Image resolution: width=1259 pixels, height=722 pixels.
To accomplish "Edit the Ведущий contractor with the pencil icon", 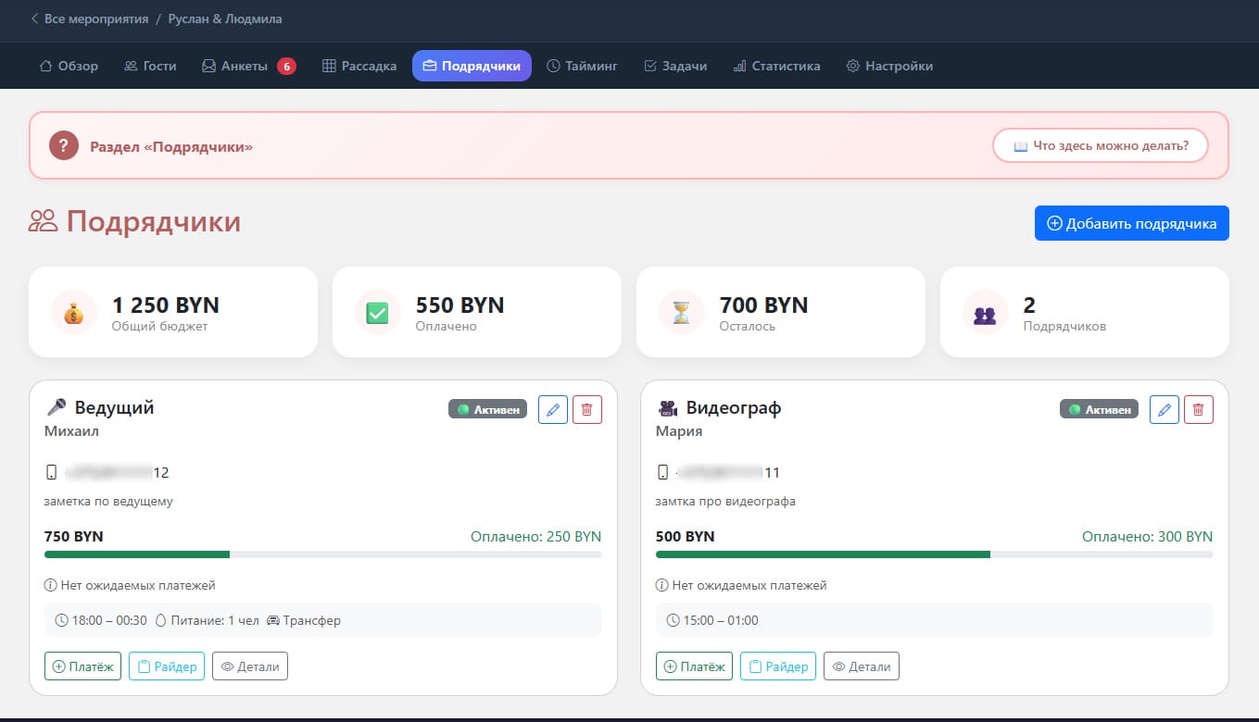I will pyautogui.click(x=553, y=409).
